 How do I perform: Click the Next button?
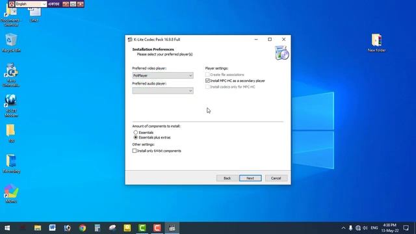click(x=250, y=178)
